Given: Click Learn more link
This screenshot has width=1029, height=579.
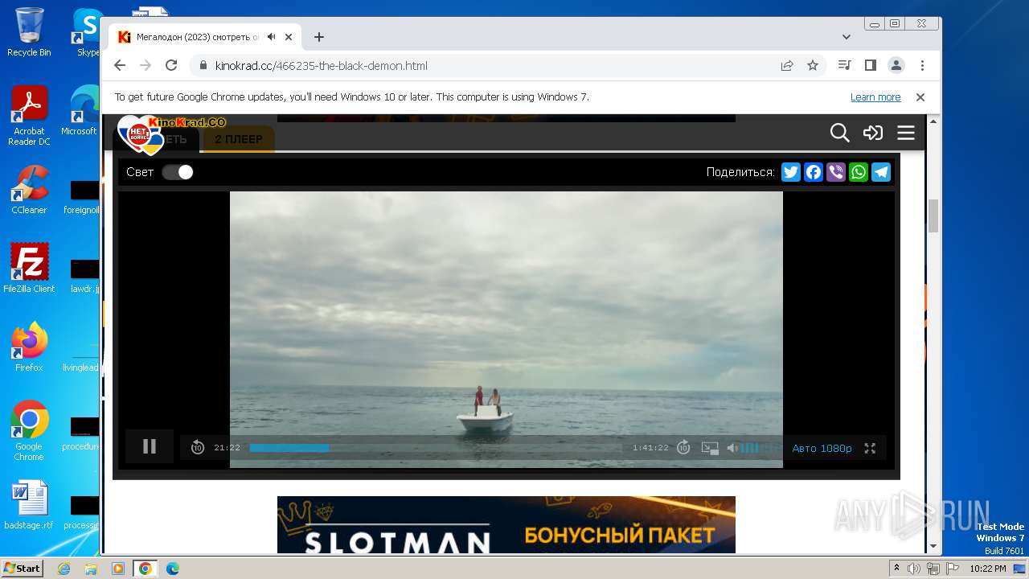Looking at the screenshot, I should 875,97.
